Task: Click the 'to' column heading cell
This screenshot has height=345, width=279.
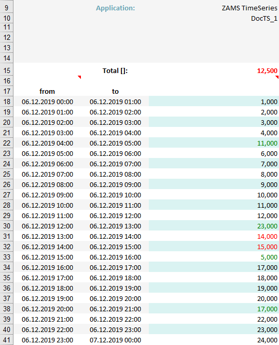Action: click(115, 91)
